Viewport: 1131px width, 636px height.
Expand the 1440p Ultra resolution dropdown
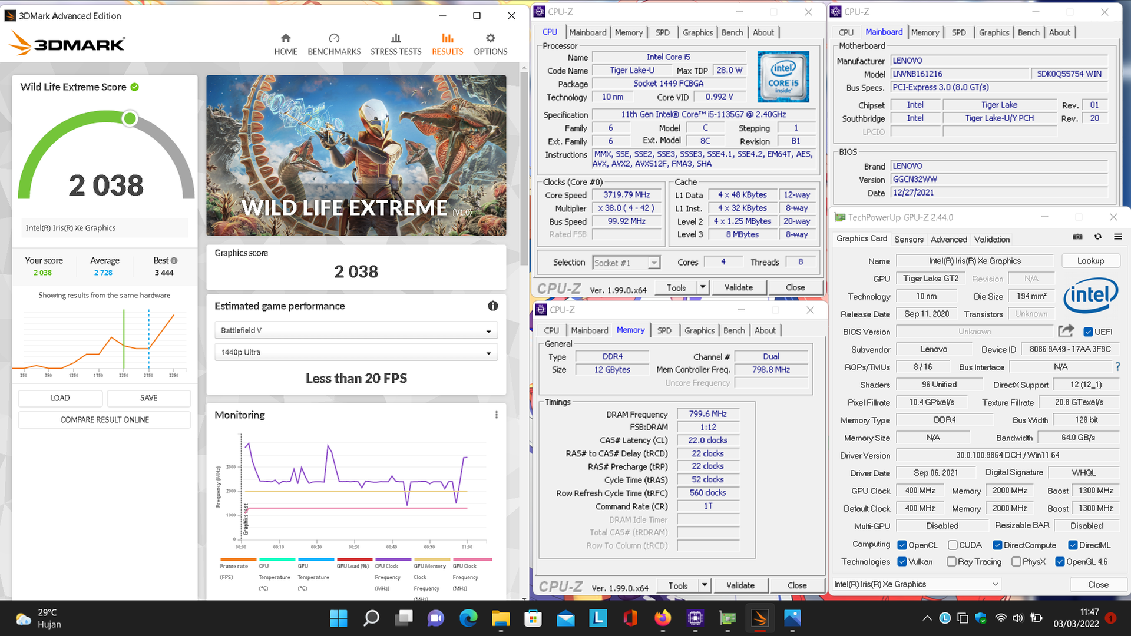(356, 352)
